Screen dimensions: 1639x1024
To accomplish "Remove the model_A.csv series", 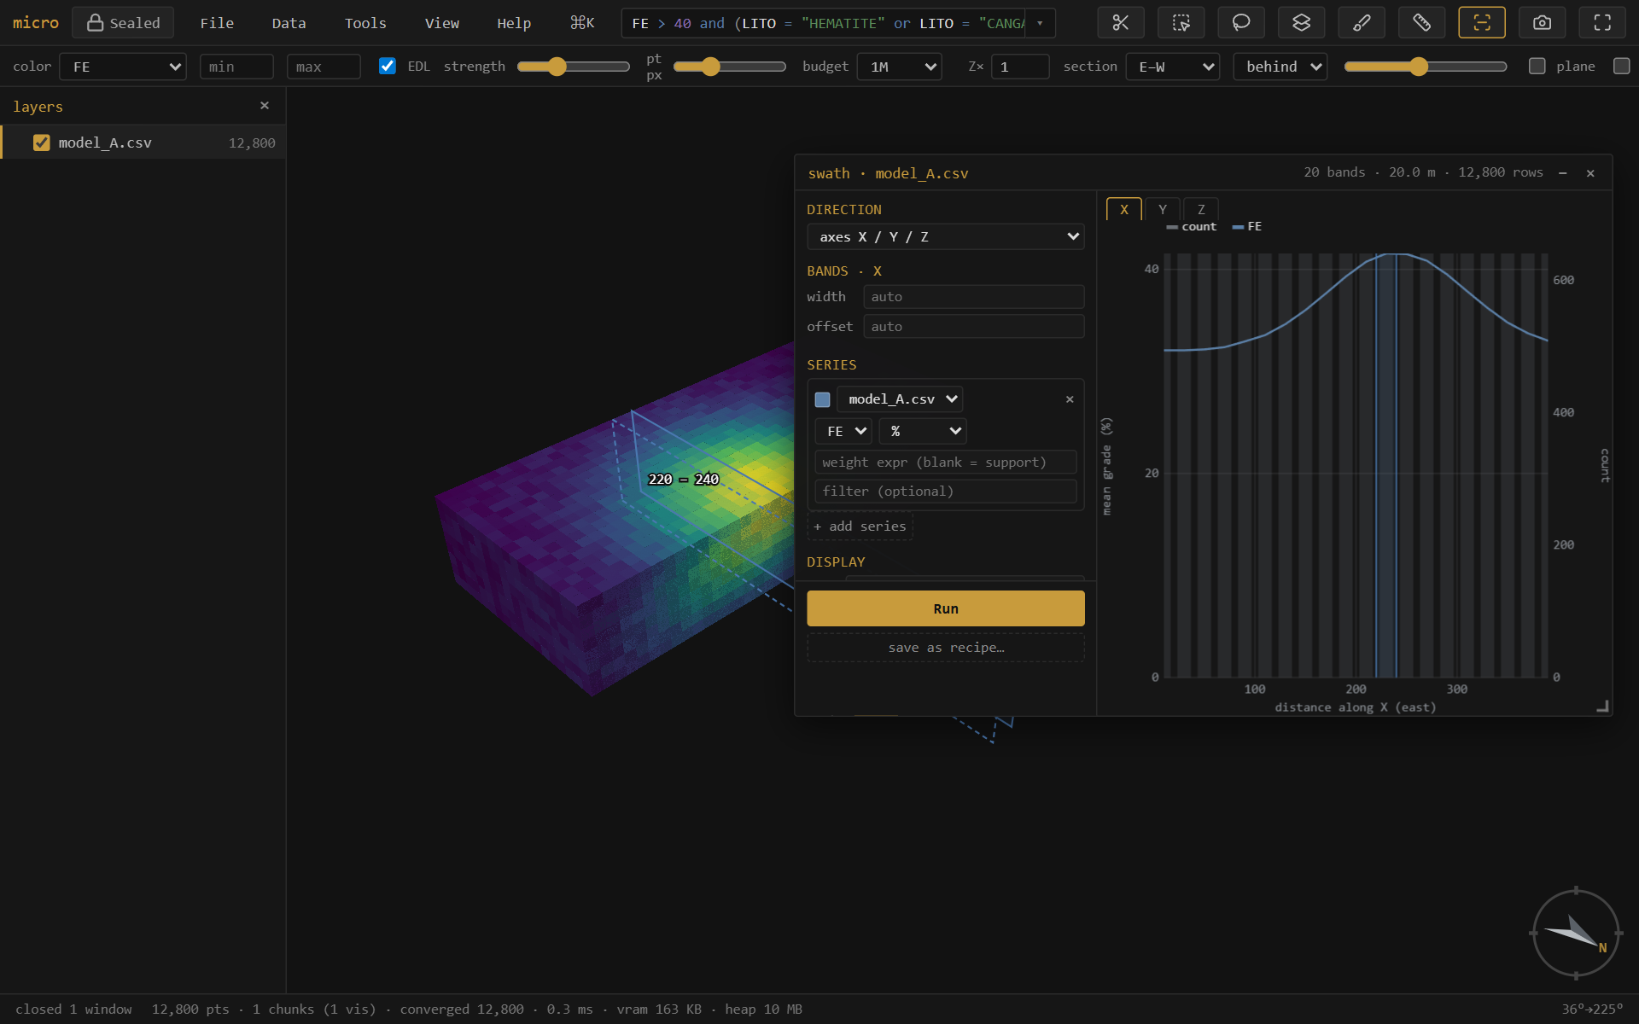I will point(1070,399).
